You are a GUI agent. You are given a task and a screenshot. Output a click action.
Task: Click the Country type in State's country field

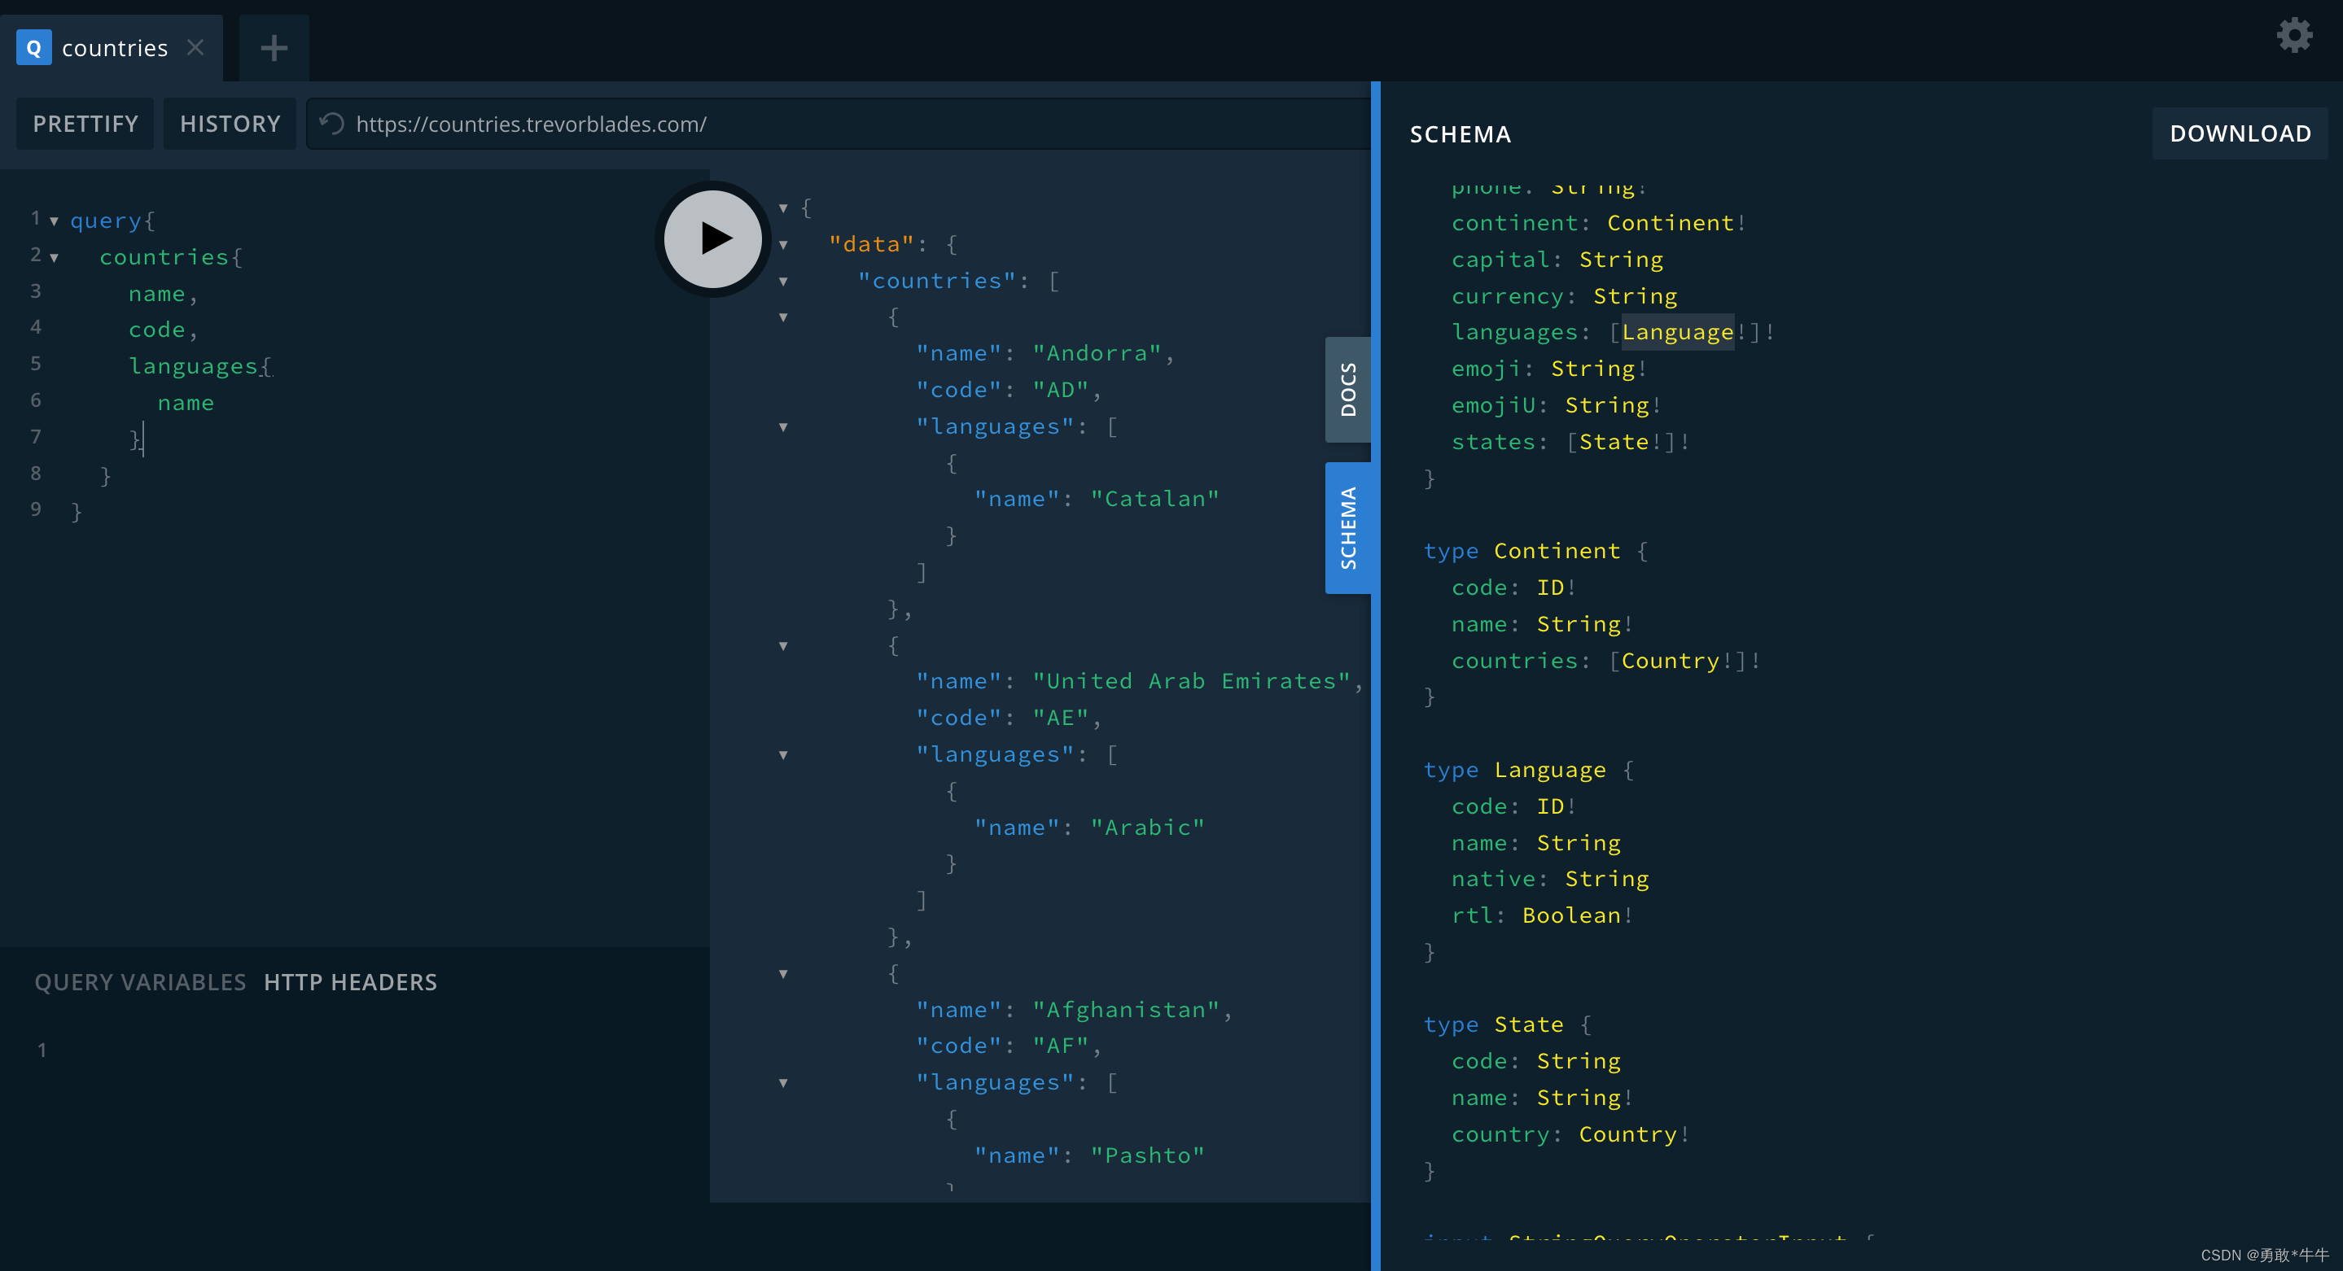(x=1628, y=1134)
